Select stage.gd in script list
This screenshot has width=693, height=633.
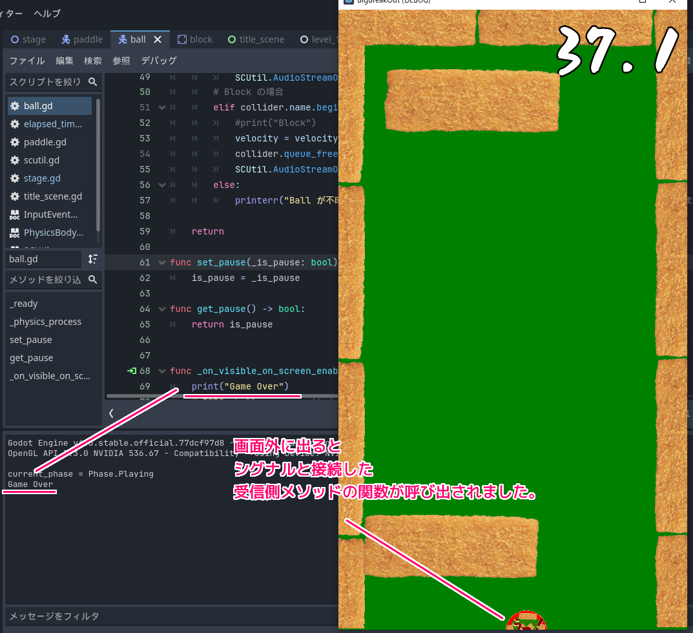point(50,178)
